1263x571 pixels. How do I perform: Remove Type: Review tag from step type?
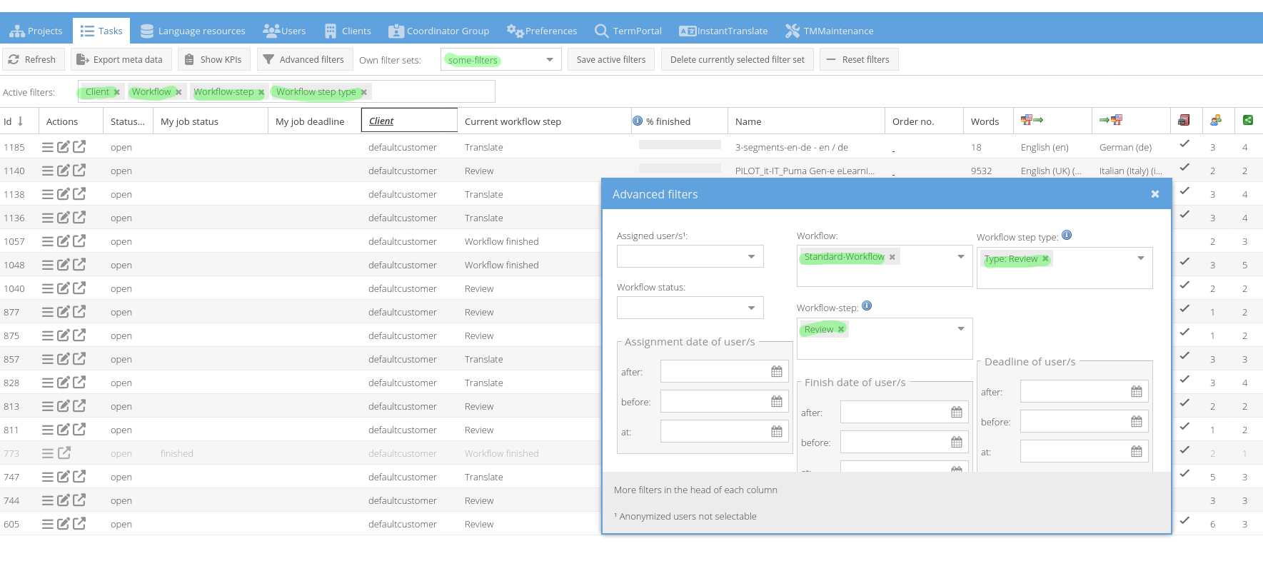pyautogui.click(x=1045, y=259)
